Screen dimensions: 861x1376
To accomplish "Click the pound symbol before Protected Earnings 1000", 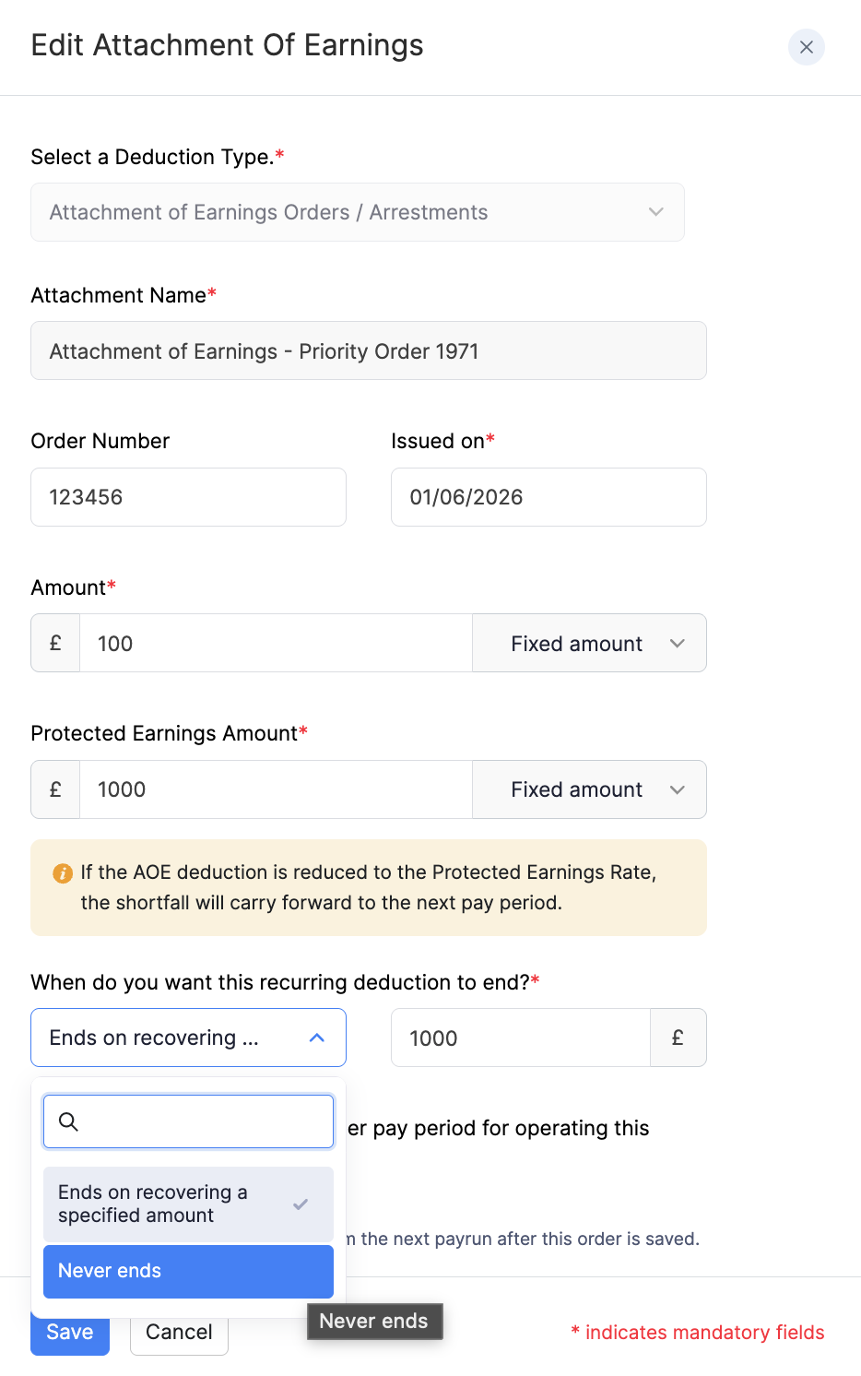I will tap(55, 789).
